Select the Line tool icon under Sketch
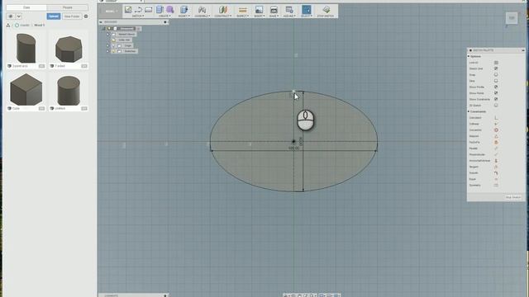The width and height of the screenshot is (529, 297). (x=138, y=10)
